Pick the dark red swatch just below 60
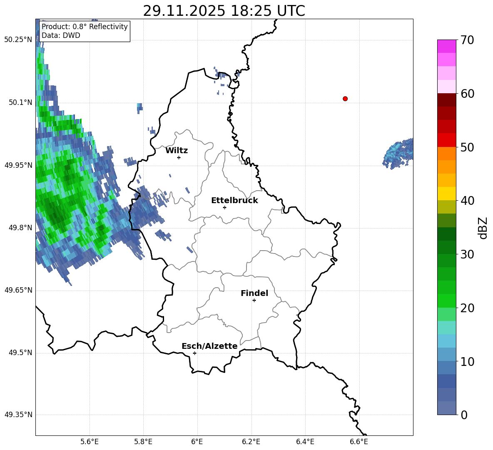Image resolution: width=493 pixels, height=450 pixels. pos(446,100)
